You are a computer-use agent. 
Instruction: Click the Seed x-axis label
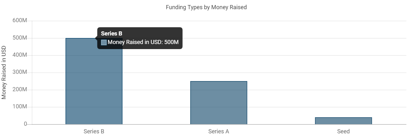click(343, 131)
